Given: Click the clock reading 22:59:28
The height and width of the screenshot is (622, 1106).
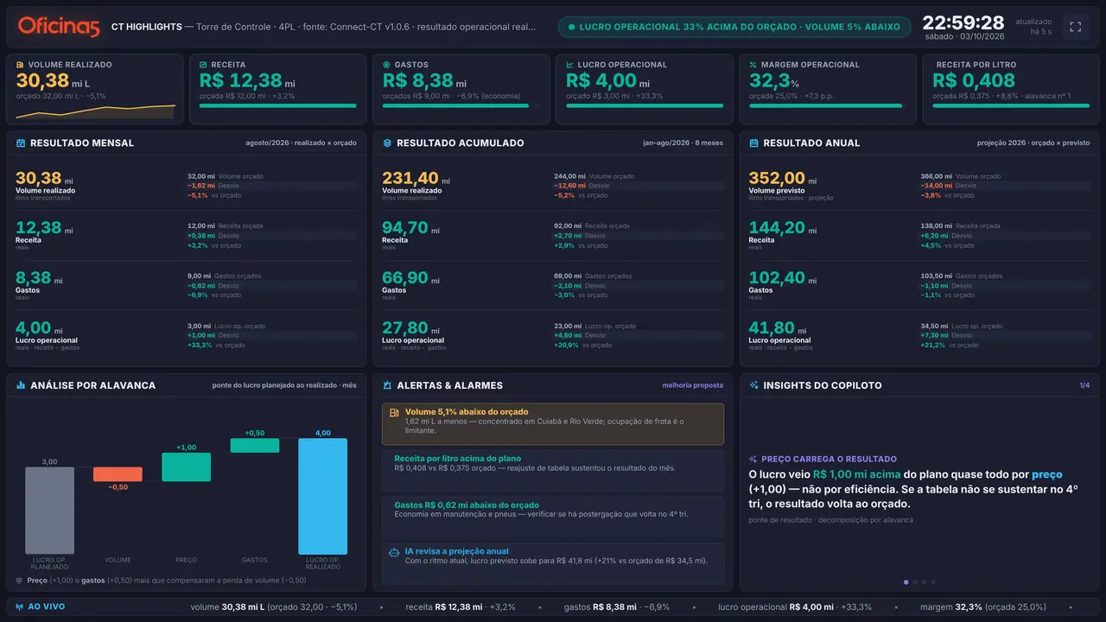Looking at the screenshot, I should tap(963, 22).
